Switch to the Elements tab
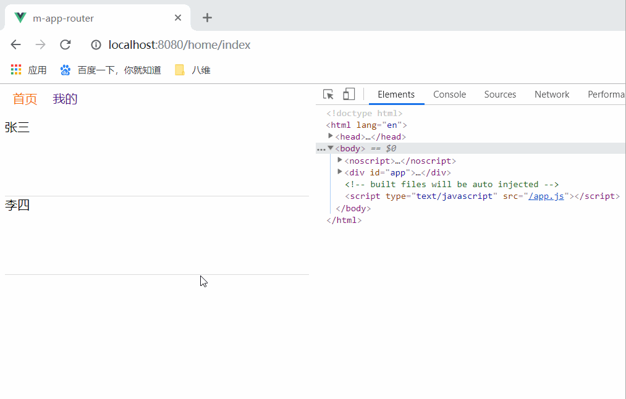Image resolution: width=626 pixels, height=399 pixels. pos(396,94)
